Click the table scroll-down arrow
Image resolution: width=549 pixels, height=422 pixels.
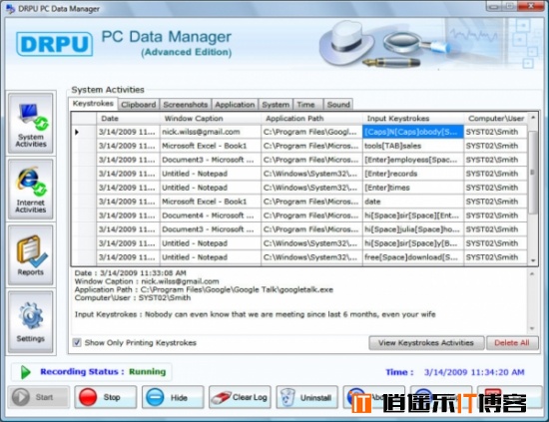tap(533, 260)
